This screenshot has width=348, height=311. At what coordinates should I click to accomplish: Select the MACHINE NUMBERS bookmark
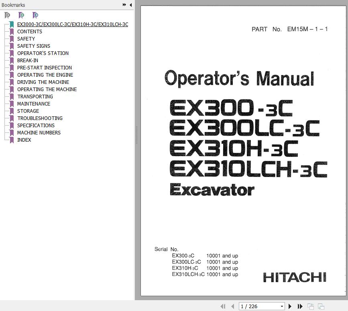pyautogui.click(x=39, y=133)
